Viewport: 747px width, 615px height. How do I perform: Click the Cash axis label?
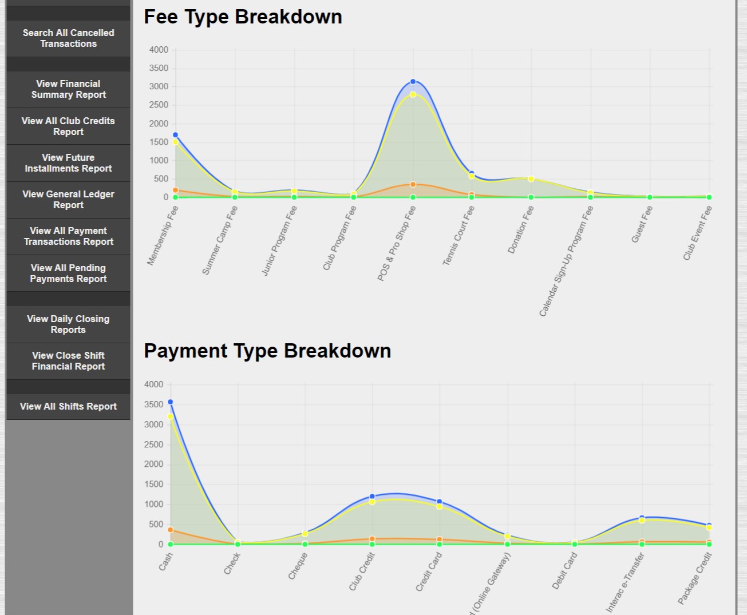165,562
